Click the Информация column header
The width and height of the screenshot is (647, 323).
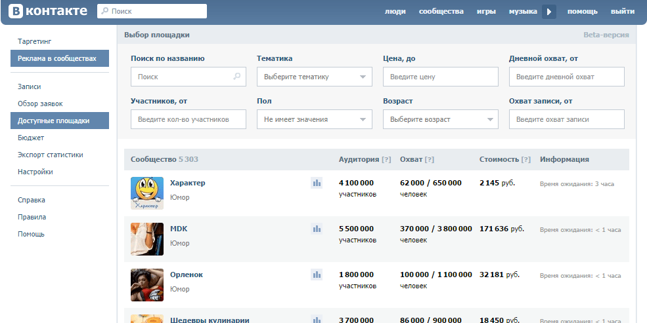point(564,160)
